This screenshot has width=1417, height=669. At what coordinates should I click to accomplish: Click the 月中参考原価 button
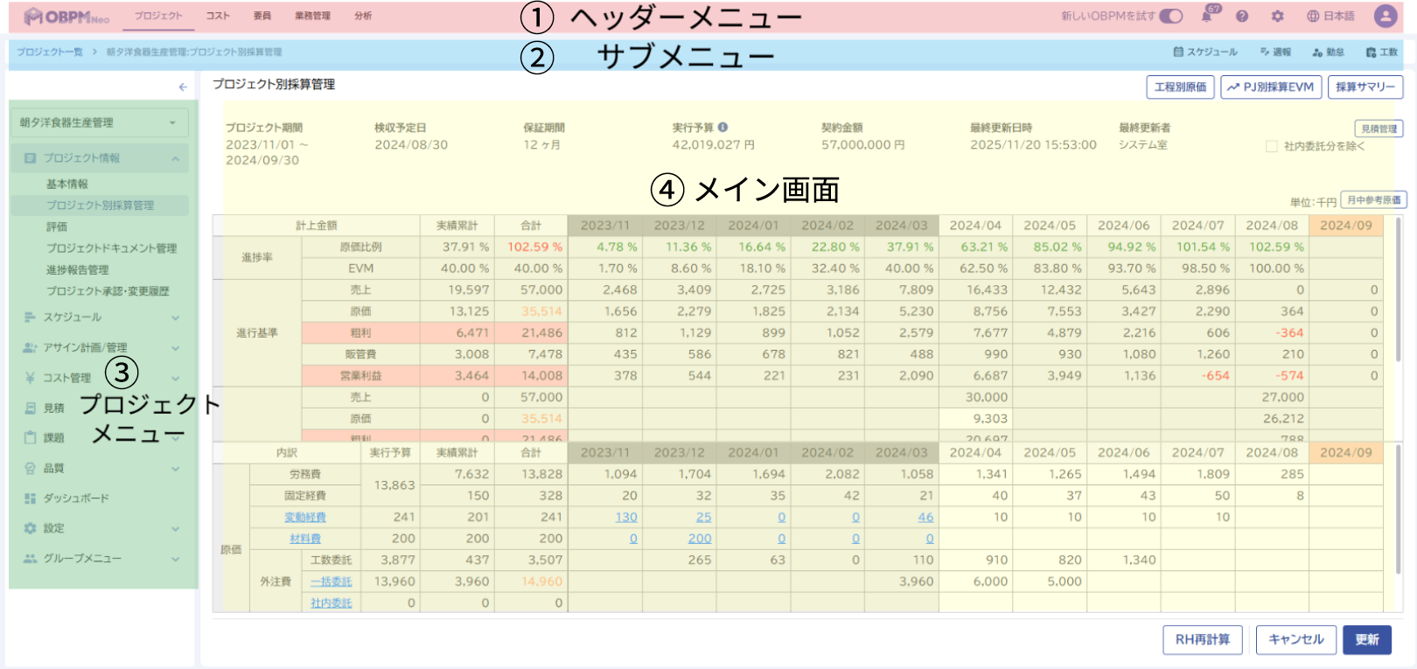tap(1374, 200)
